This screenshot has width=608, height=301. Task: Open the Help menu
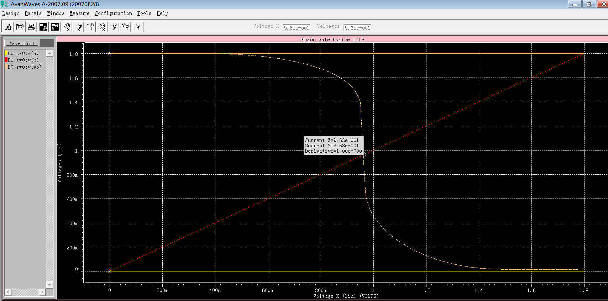162,13
